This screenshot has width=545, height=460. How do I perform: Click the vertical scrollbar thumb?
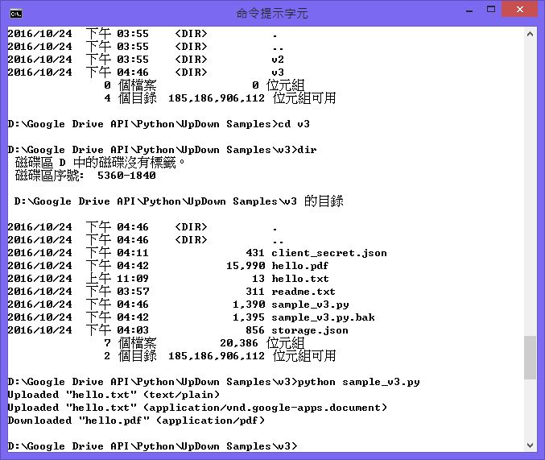(x=530, y=358)
